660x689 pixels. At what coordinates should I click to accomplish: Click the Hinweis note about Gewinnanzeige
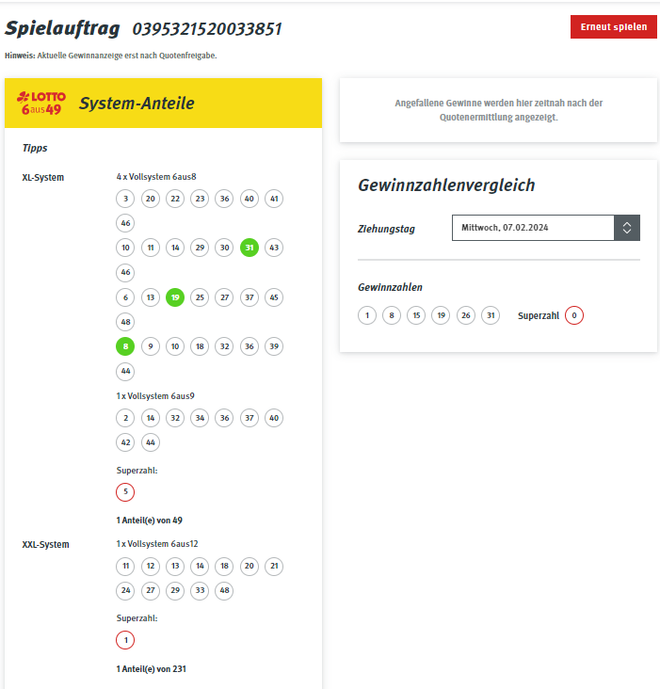coord(111,56)
